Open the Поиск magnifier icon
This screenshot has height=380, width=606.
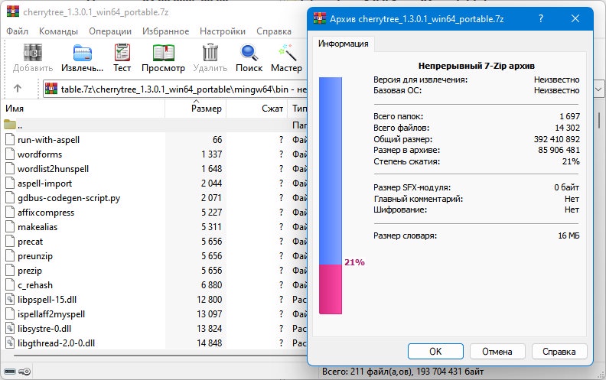click(249, 53)
